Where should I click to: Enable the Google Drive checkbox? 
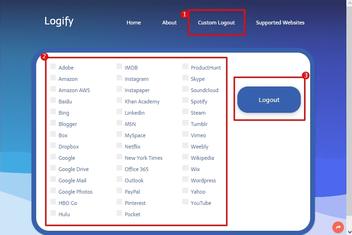(x=53, y=168)
